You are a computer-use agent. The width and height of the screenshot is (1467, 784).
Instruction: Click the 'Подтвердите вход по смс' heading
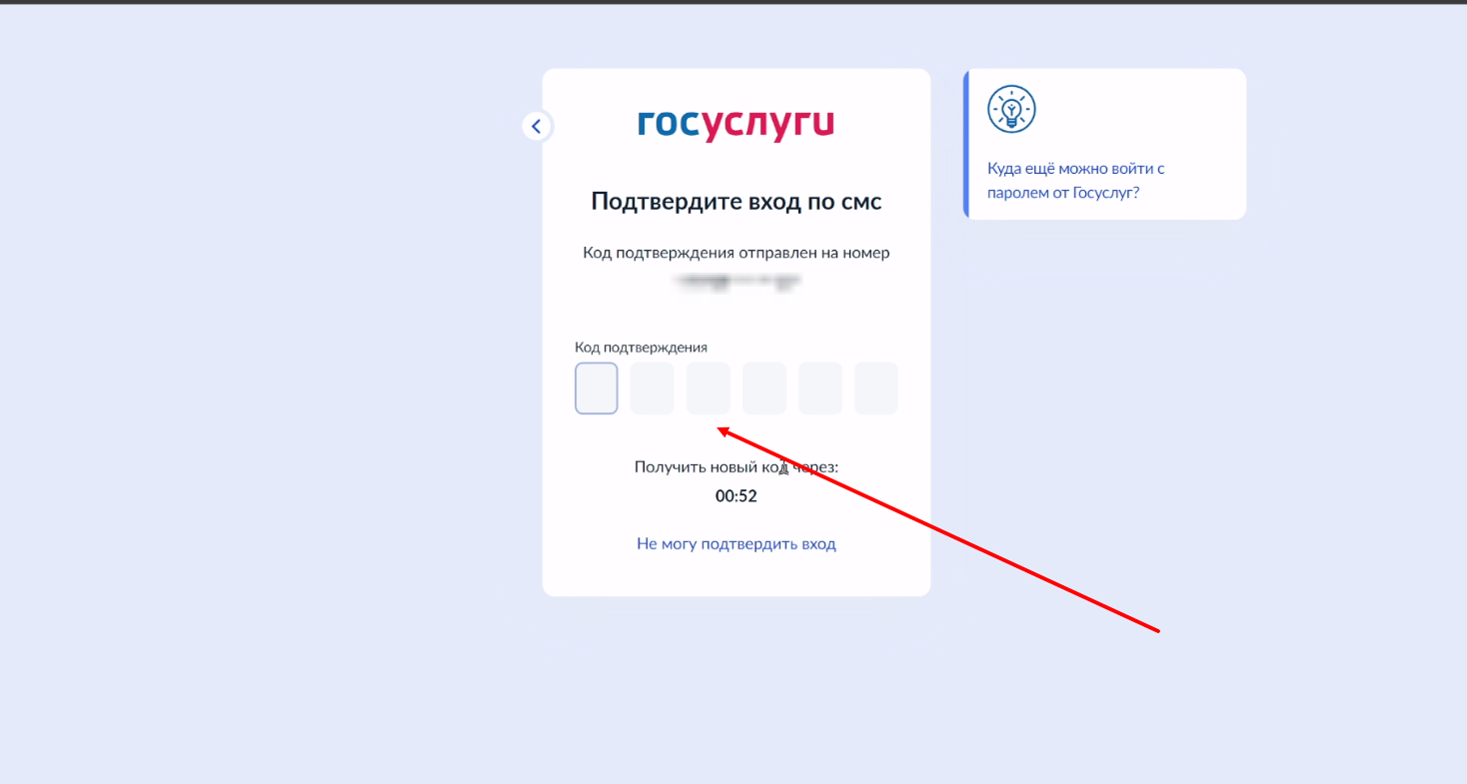pos(735,202)
